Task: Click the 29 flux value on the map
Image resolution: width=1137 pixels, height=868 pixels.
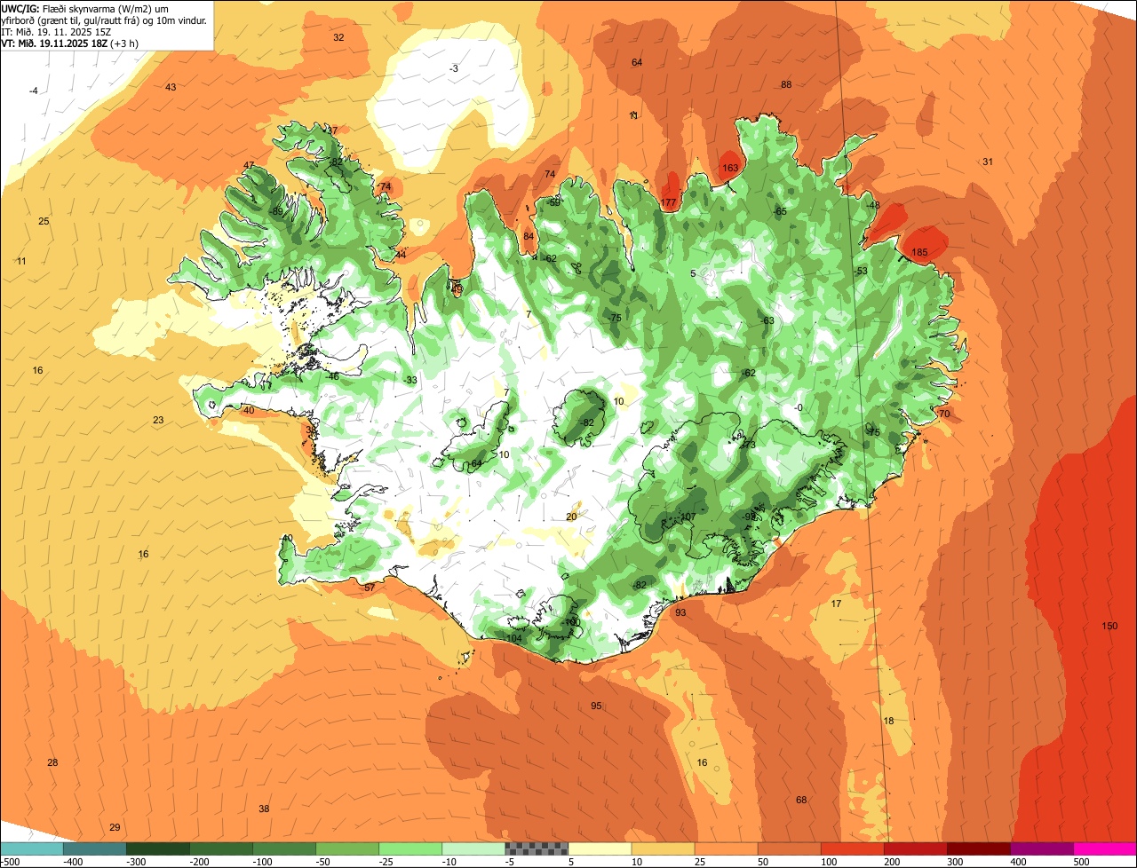Action: click(115, 828)
